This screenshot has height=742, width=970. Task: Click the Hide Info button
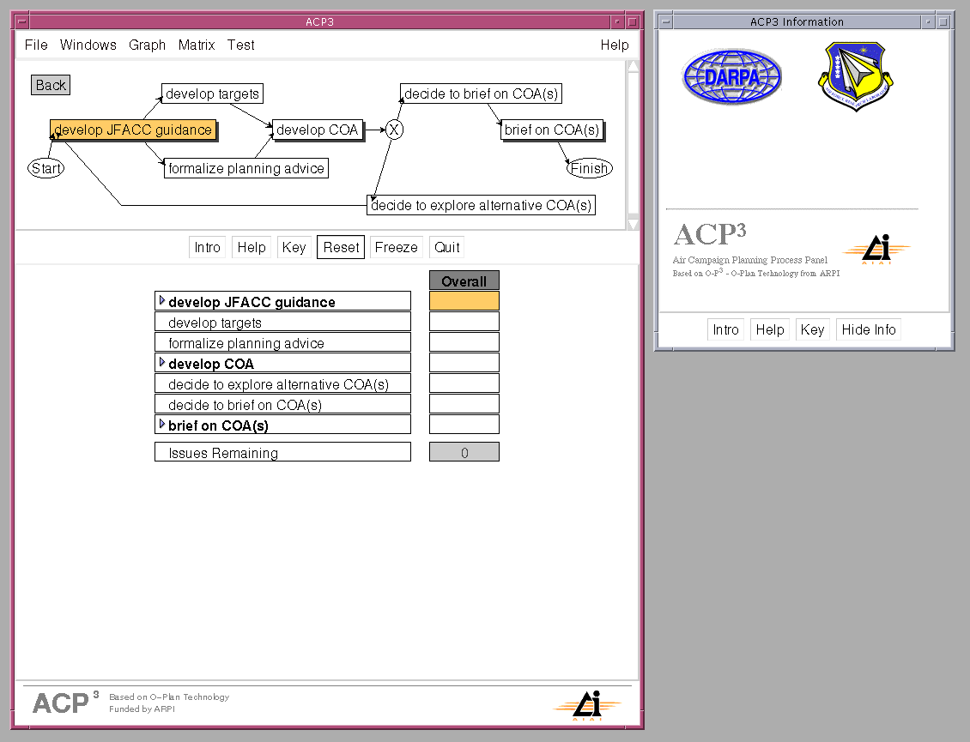(868, 329)
